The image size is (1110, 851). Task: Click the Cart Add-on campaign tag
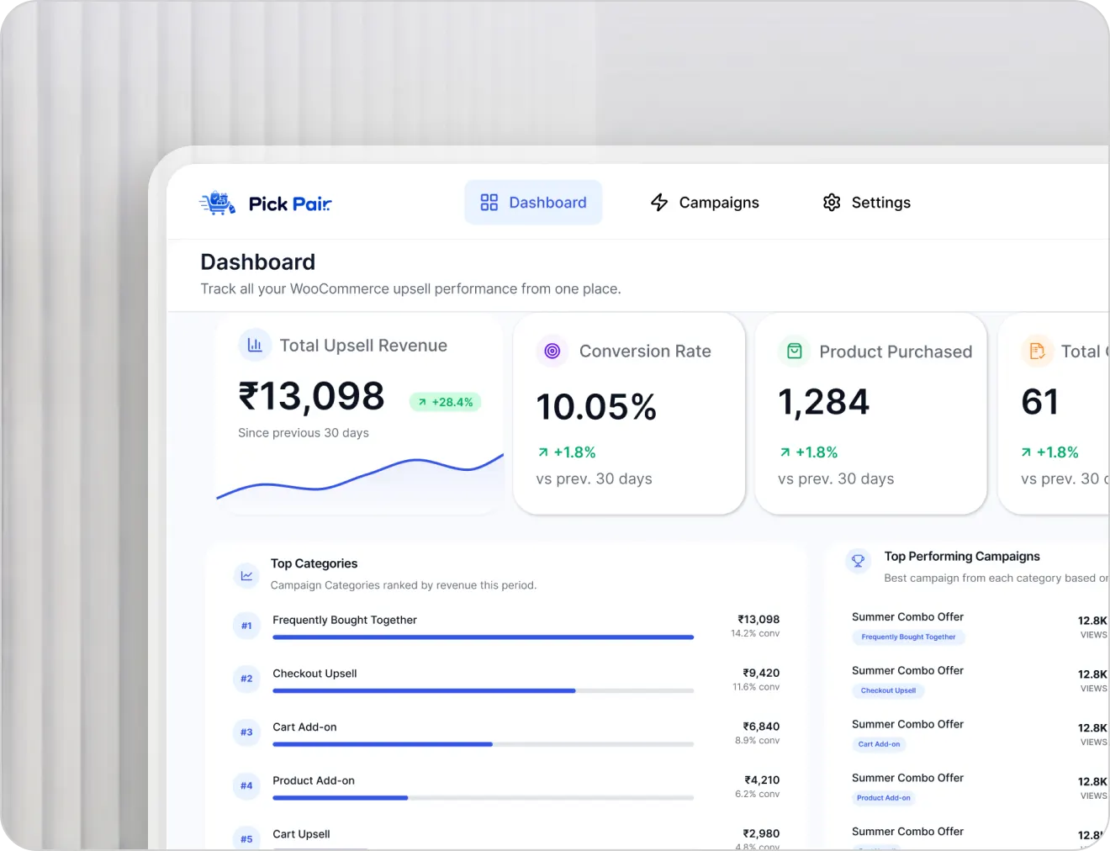tap(879, 745)
